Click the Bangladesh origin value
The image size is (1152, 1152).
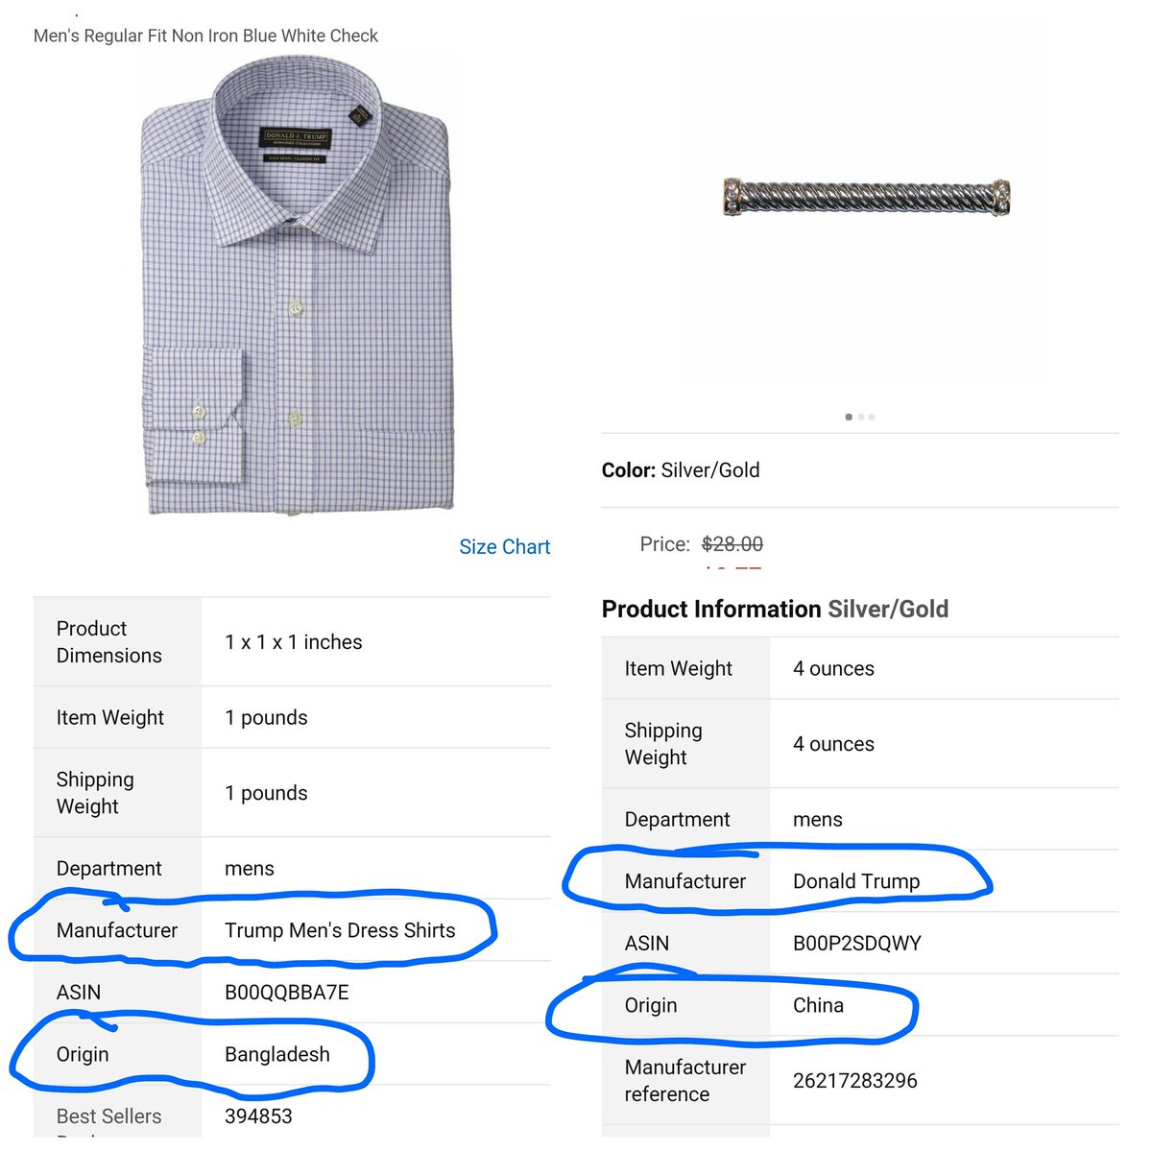click(x=277, y=1054)
